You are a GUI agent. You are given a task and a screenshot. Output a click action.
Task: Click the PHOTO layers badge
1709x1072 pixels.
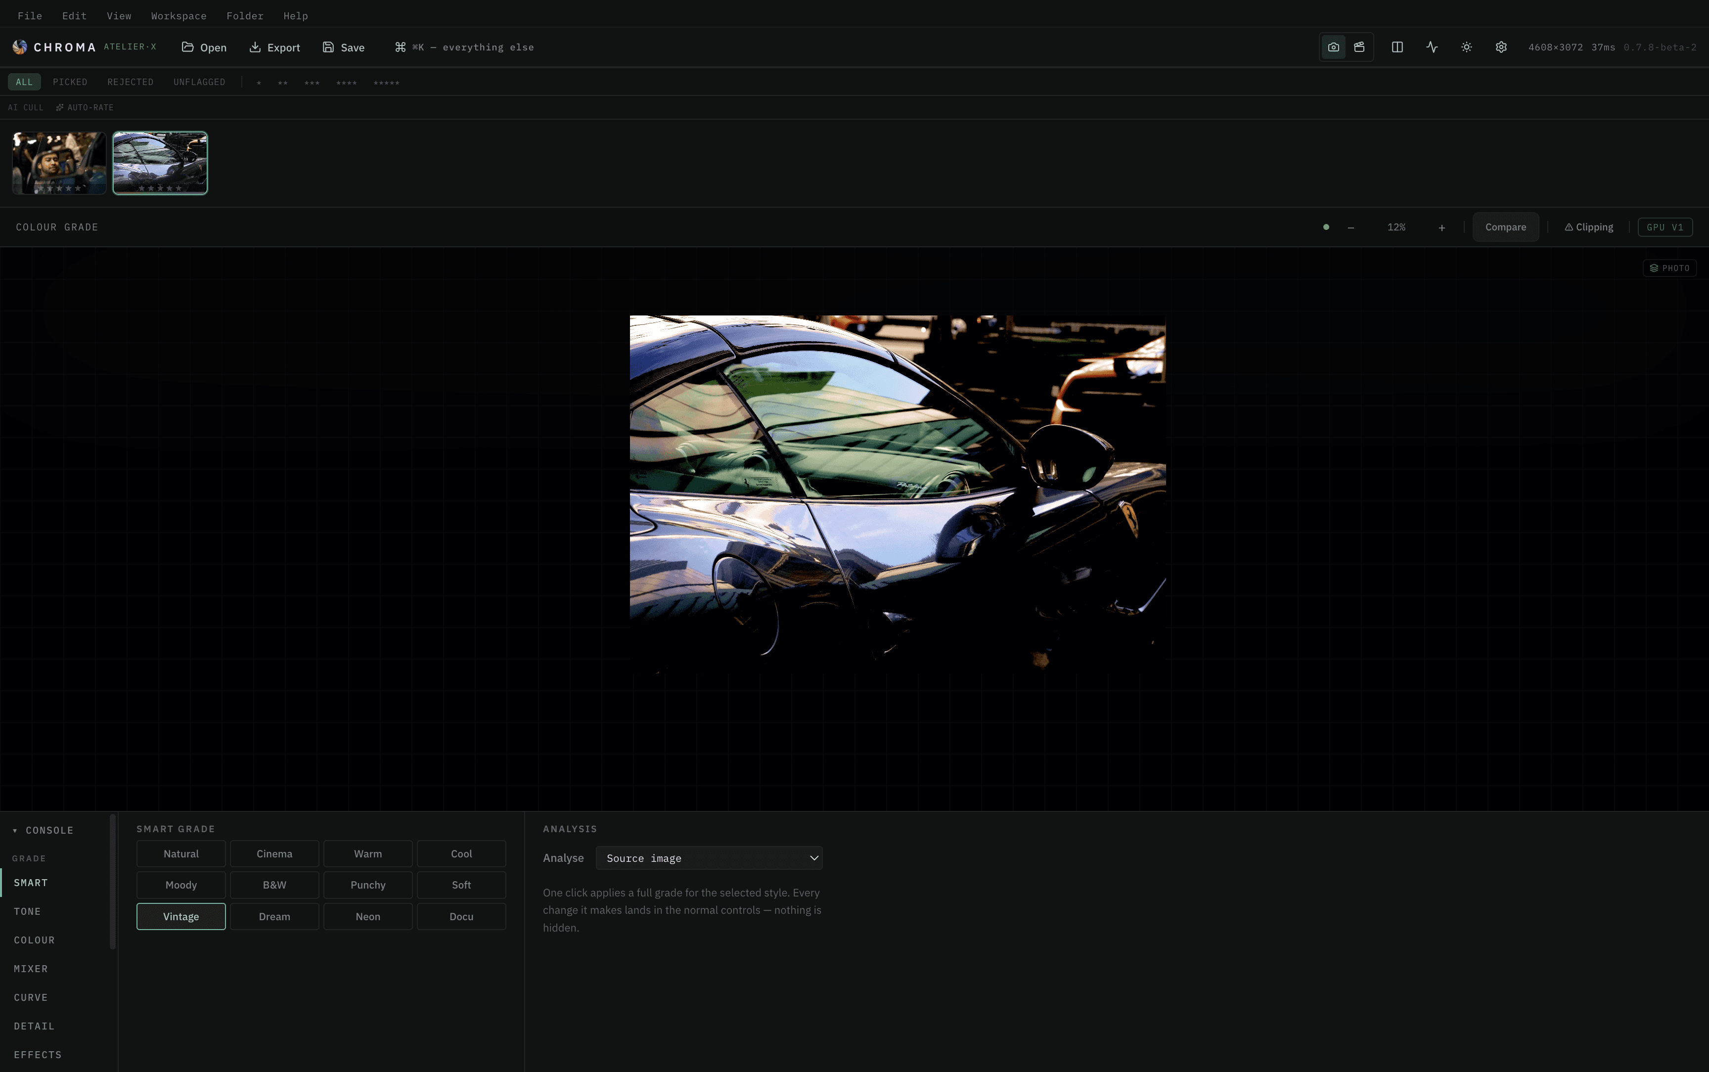(1669, 268)
